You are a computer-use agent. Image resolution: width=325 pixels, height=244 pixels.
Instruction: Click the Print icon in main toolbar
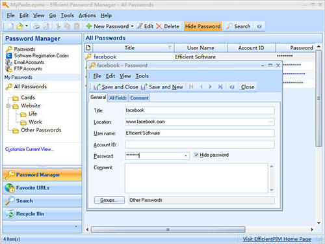[36, 26]
